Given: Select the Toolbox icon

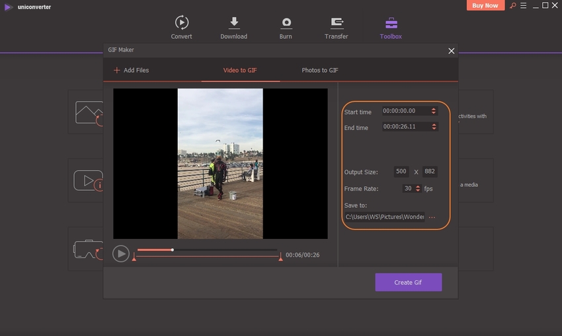Looking at the screenshot, I should pyautogui.click(x=391, y=22).
